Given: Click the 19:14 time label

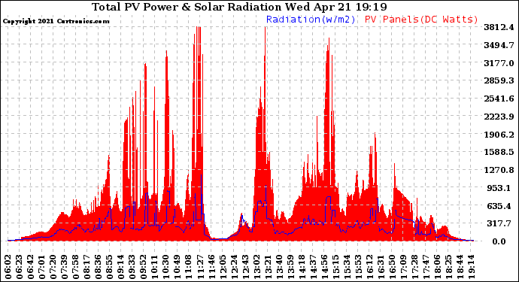Looking at the screenshot, I should click(x=470, y=266).
